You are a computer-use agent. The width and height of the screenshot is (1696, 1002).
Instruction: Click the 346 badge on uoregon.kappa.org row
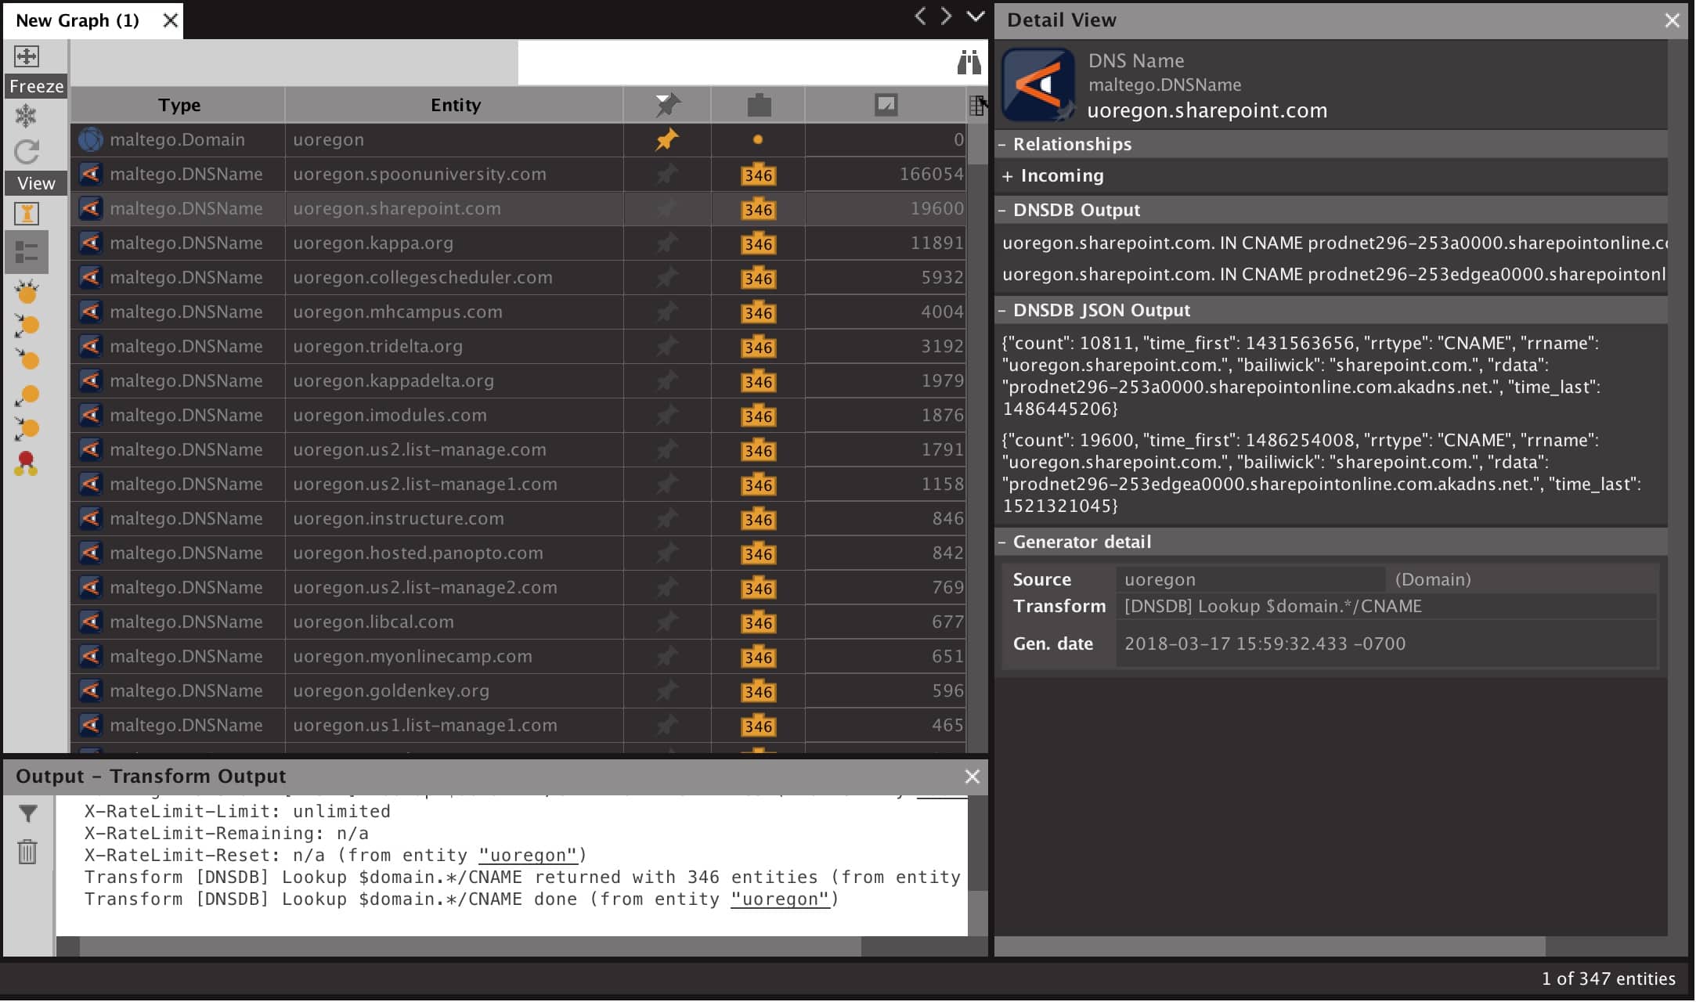759,243
